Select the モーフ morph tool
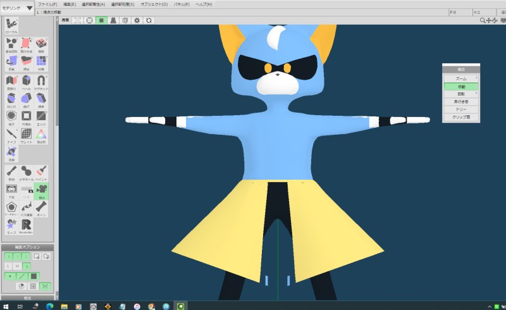The width and height of the screenshot is (506, 310). [11, 226]
